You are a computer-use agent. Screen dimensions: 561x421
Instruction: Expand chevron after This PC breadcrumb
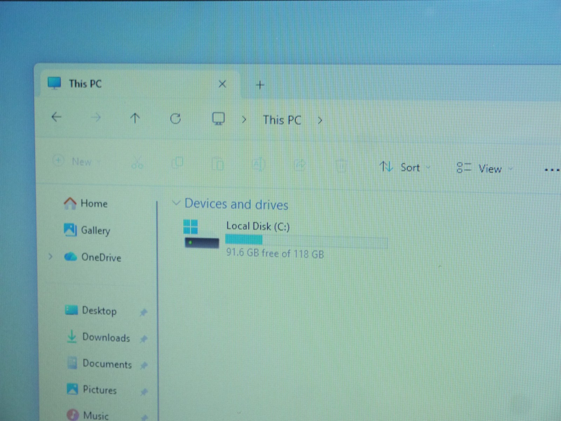[x=320, y=121]
